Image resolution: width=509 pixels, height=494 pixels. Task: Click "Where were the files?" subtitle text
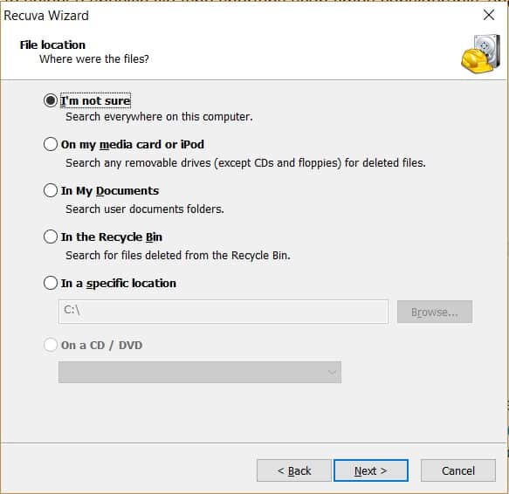coord(94,59)
